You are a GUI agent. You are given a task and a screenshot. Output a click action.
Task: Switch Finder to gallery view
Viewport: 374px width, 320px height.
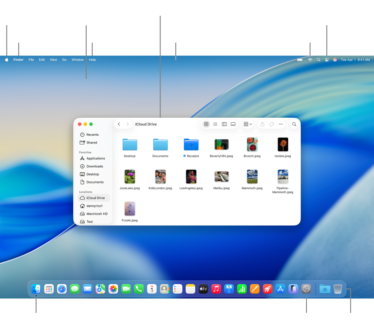(x=233, y=124)
